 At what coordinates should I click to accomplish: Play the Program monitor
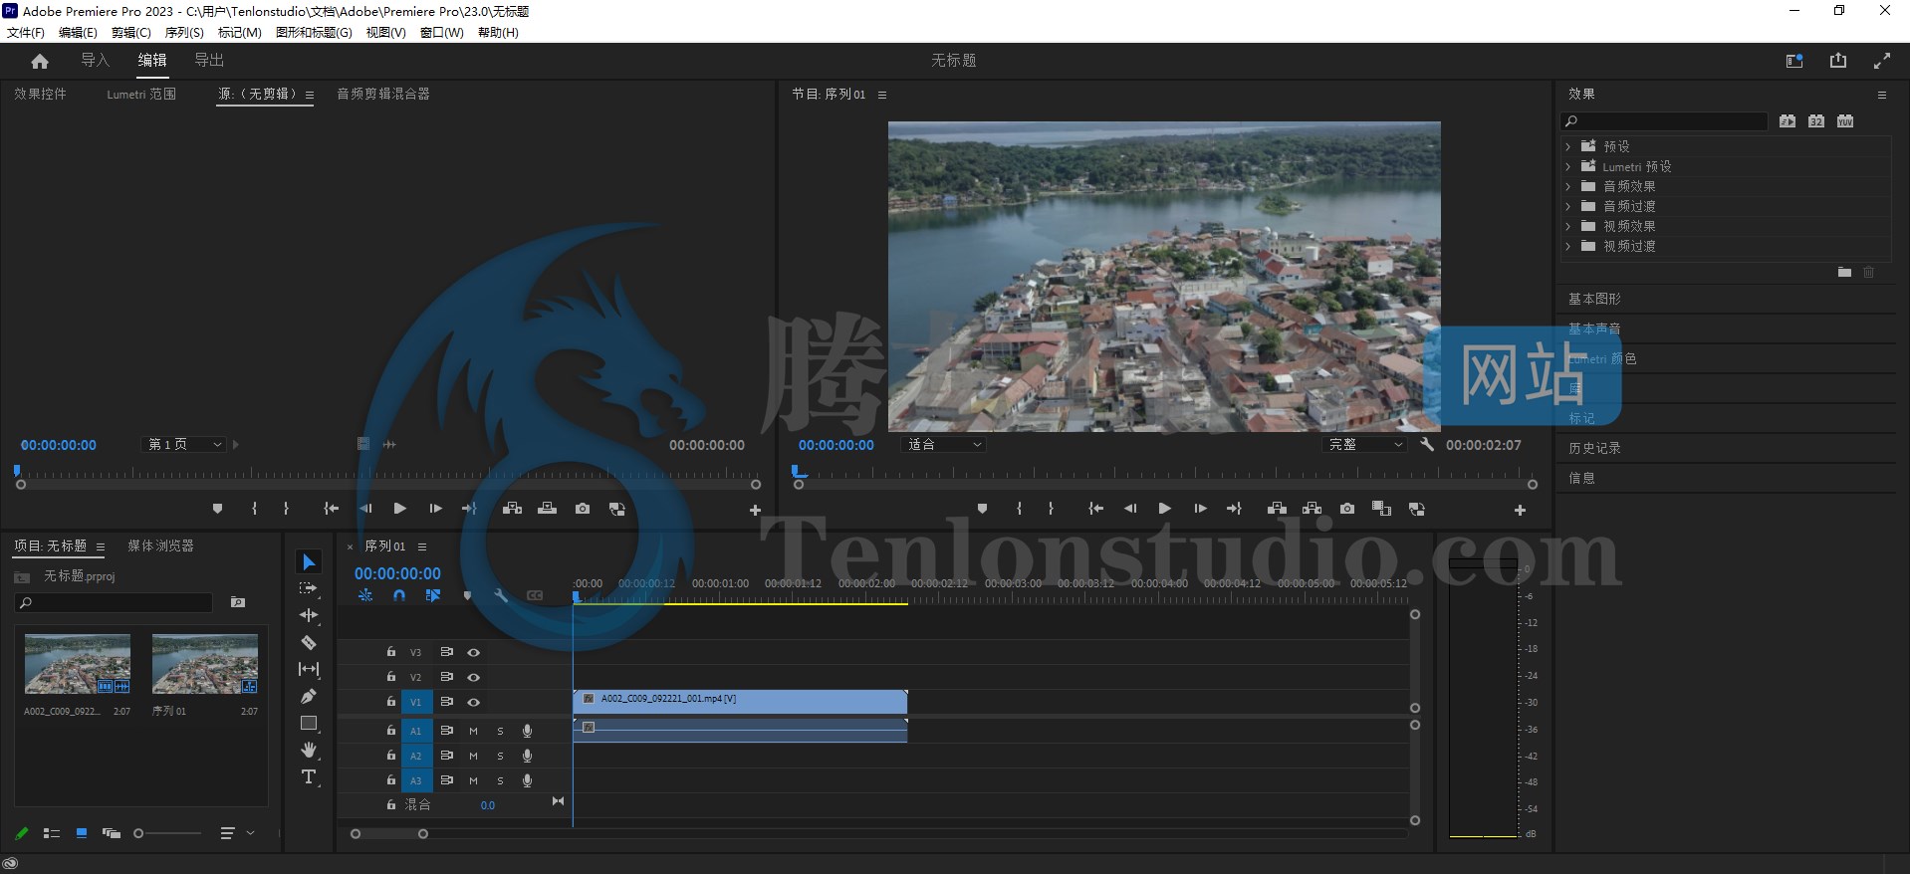click(x=1164, y=509)
